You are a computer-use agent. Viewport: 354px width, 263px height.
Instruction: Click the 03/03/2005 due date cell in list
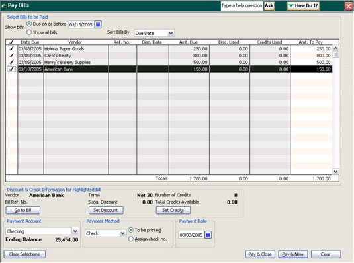tap(30, 49)
